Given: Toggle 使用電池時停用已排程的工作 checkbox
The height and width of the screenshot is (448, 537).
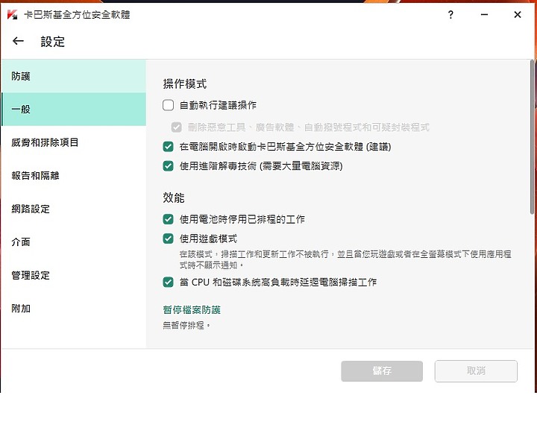Looking at the screenshot, I should pos(168,219).
